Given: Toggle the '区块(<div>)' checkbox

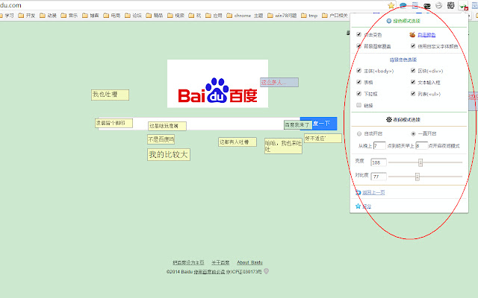Looking at the screenshot, I should pyautogui.click(x=413, y=71).
